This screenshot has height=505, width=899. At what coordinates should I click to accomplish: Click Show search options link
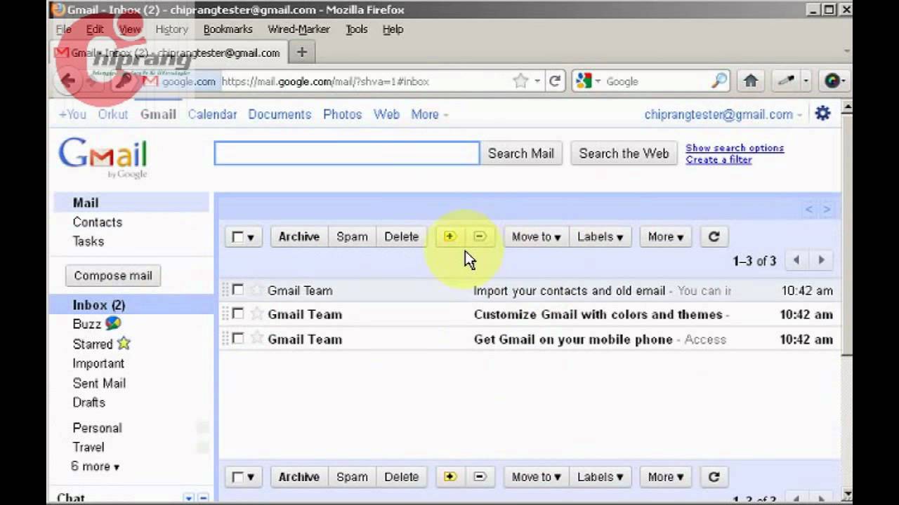pos(735,148)
